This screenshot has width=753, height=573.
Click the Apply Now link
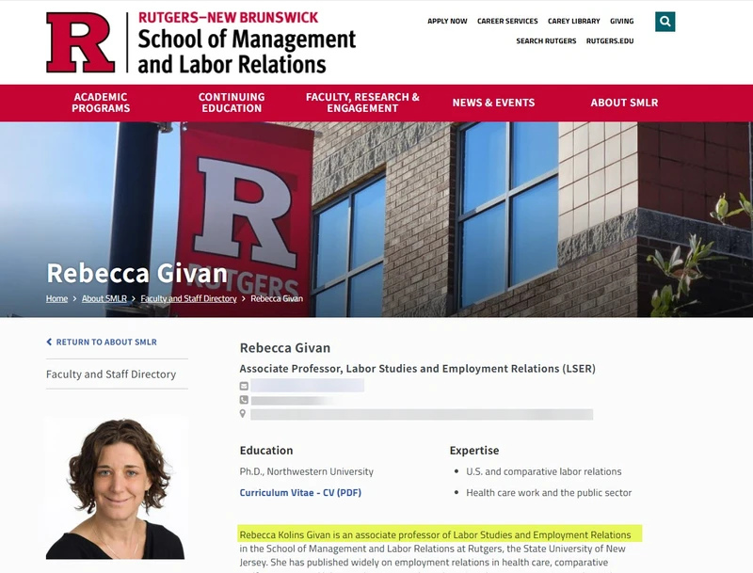447,21
